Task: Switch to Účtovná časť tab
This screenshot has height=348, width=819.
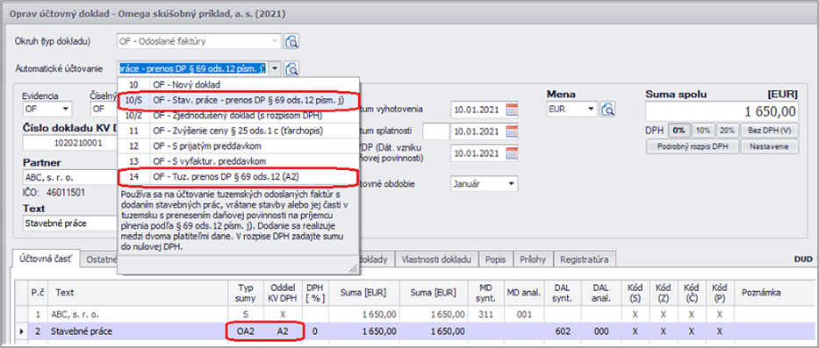Action: coord(45,259)
